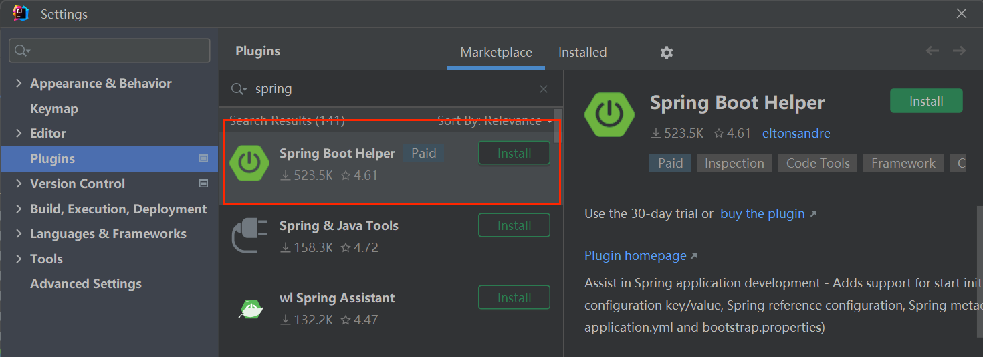Go forward with the right arrow
Viewport: 983px width, 357px height.
pyautogui.click(x=960, y=51)
